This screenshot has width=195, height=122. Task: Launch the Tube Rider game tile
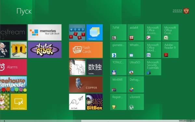(45, 50)
